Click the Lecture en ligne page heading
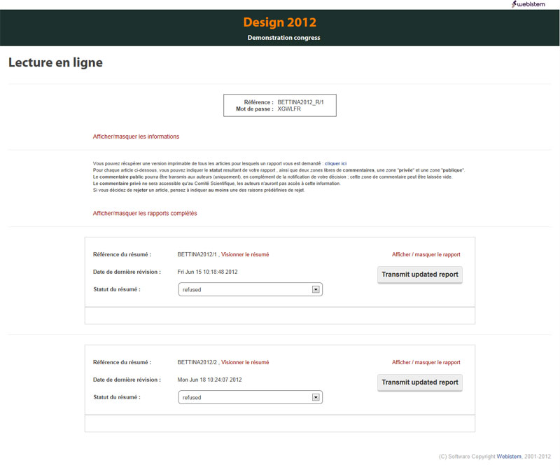Image resolution: width=560 pixels, height=470 pixels. tap(55, 63)
